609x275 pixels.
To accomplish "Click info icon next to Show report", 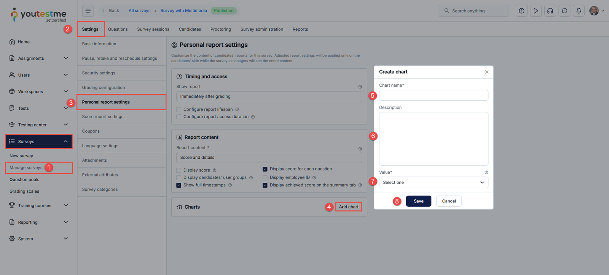I will [360, 87].
